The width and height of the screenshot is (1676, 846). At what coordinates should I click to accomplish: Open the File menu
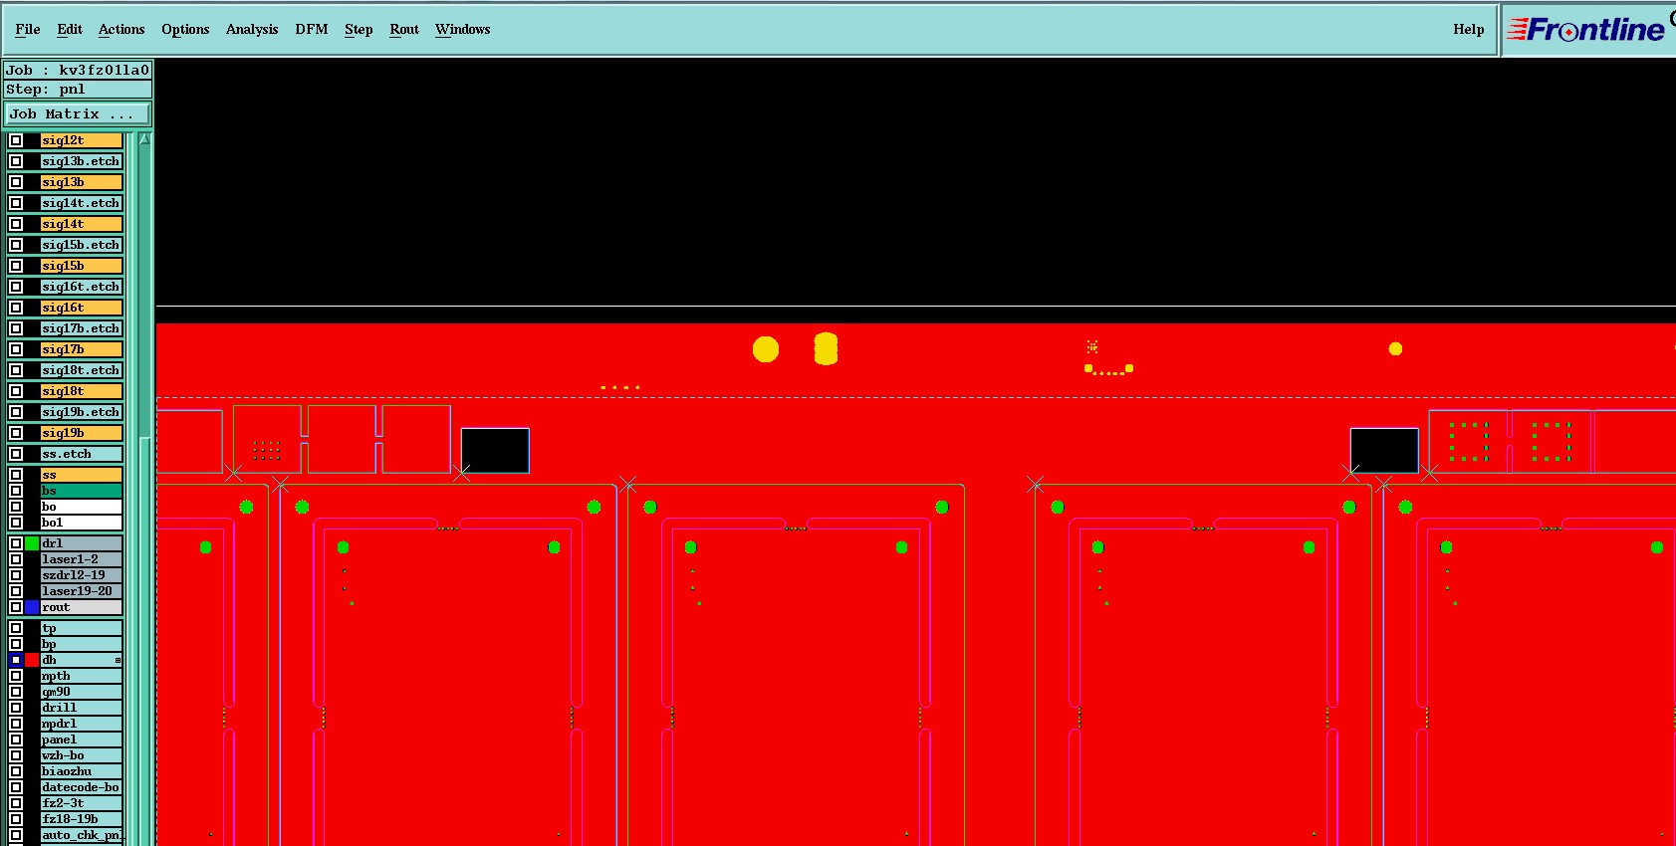[28, 29]
